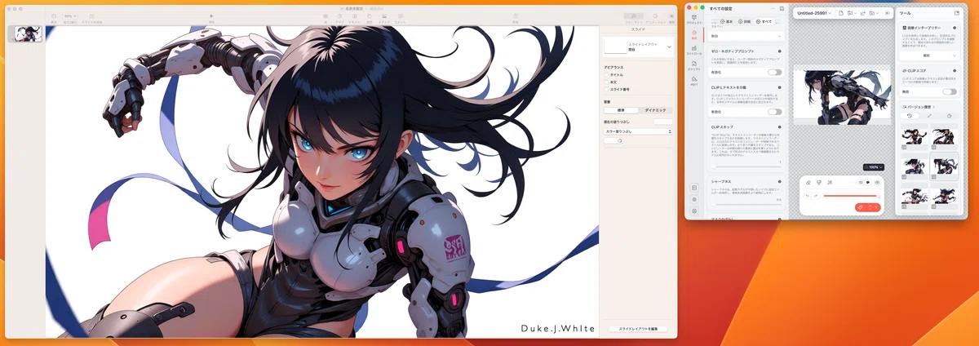
Task: Toggle the eye visibility icon in canvas palette
Action: 877,183
